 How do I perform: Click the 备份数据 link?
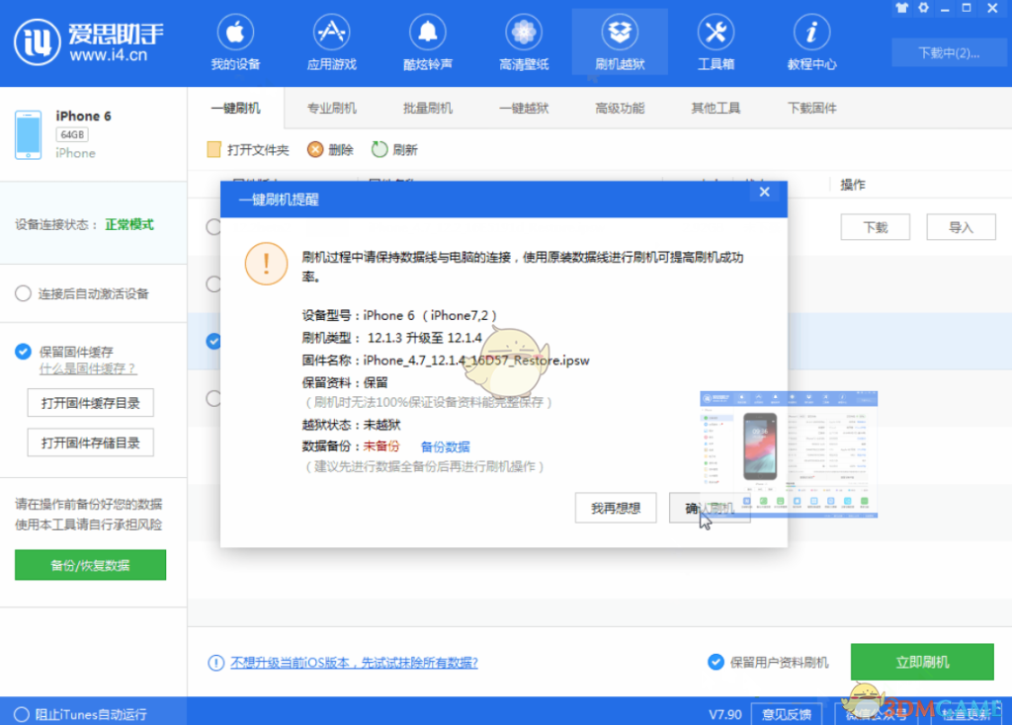tap(445, 446)
